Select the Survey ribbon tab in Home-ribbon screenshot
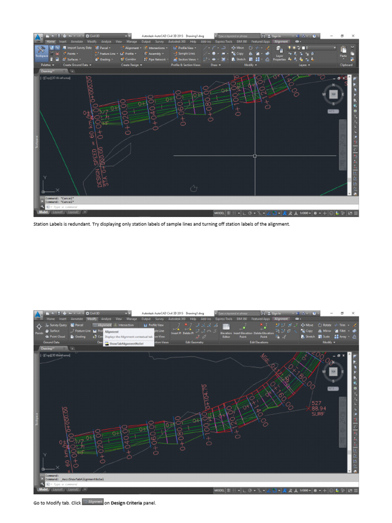Screen dimensions: 392x523 tap(159, 42)
